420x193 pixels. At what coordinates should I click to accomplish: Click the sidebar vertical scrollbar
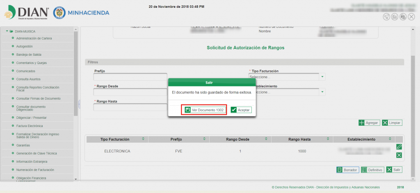pos(75,74)
